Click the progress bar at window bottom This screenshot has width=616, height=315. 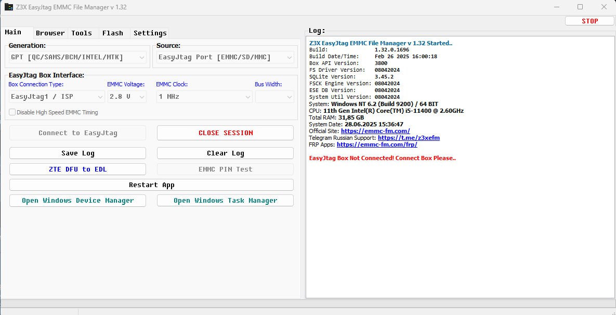[x=308, y=304]
